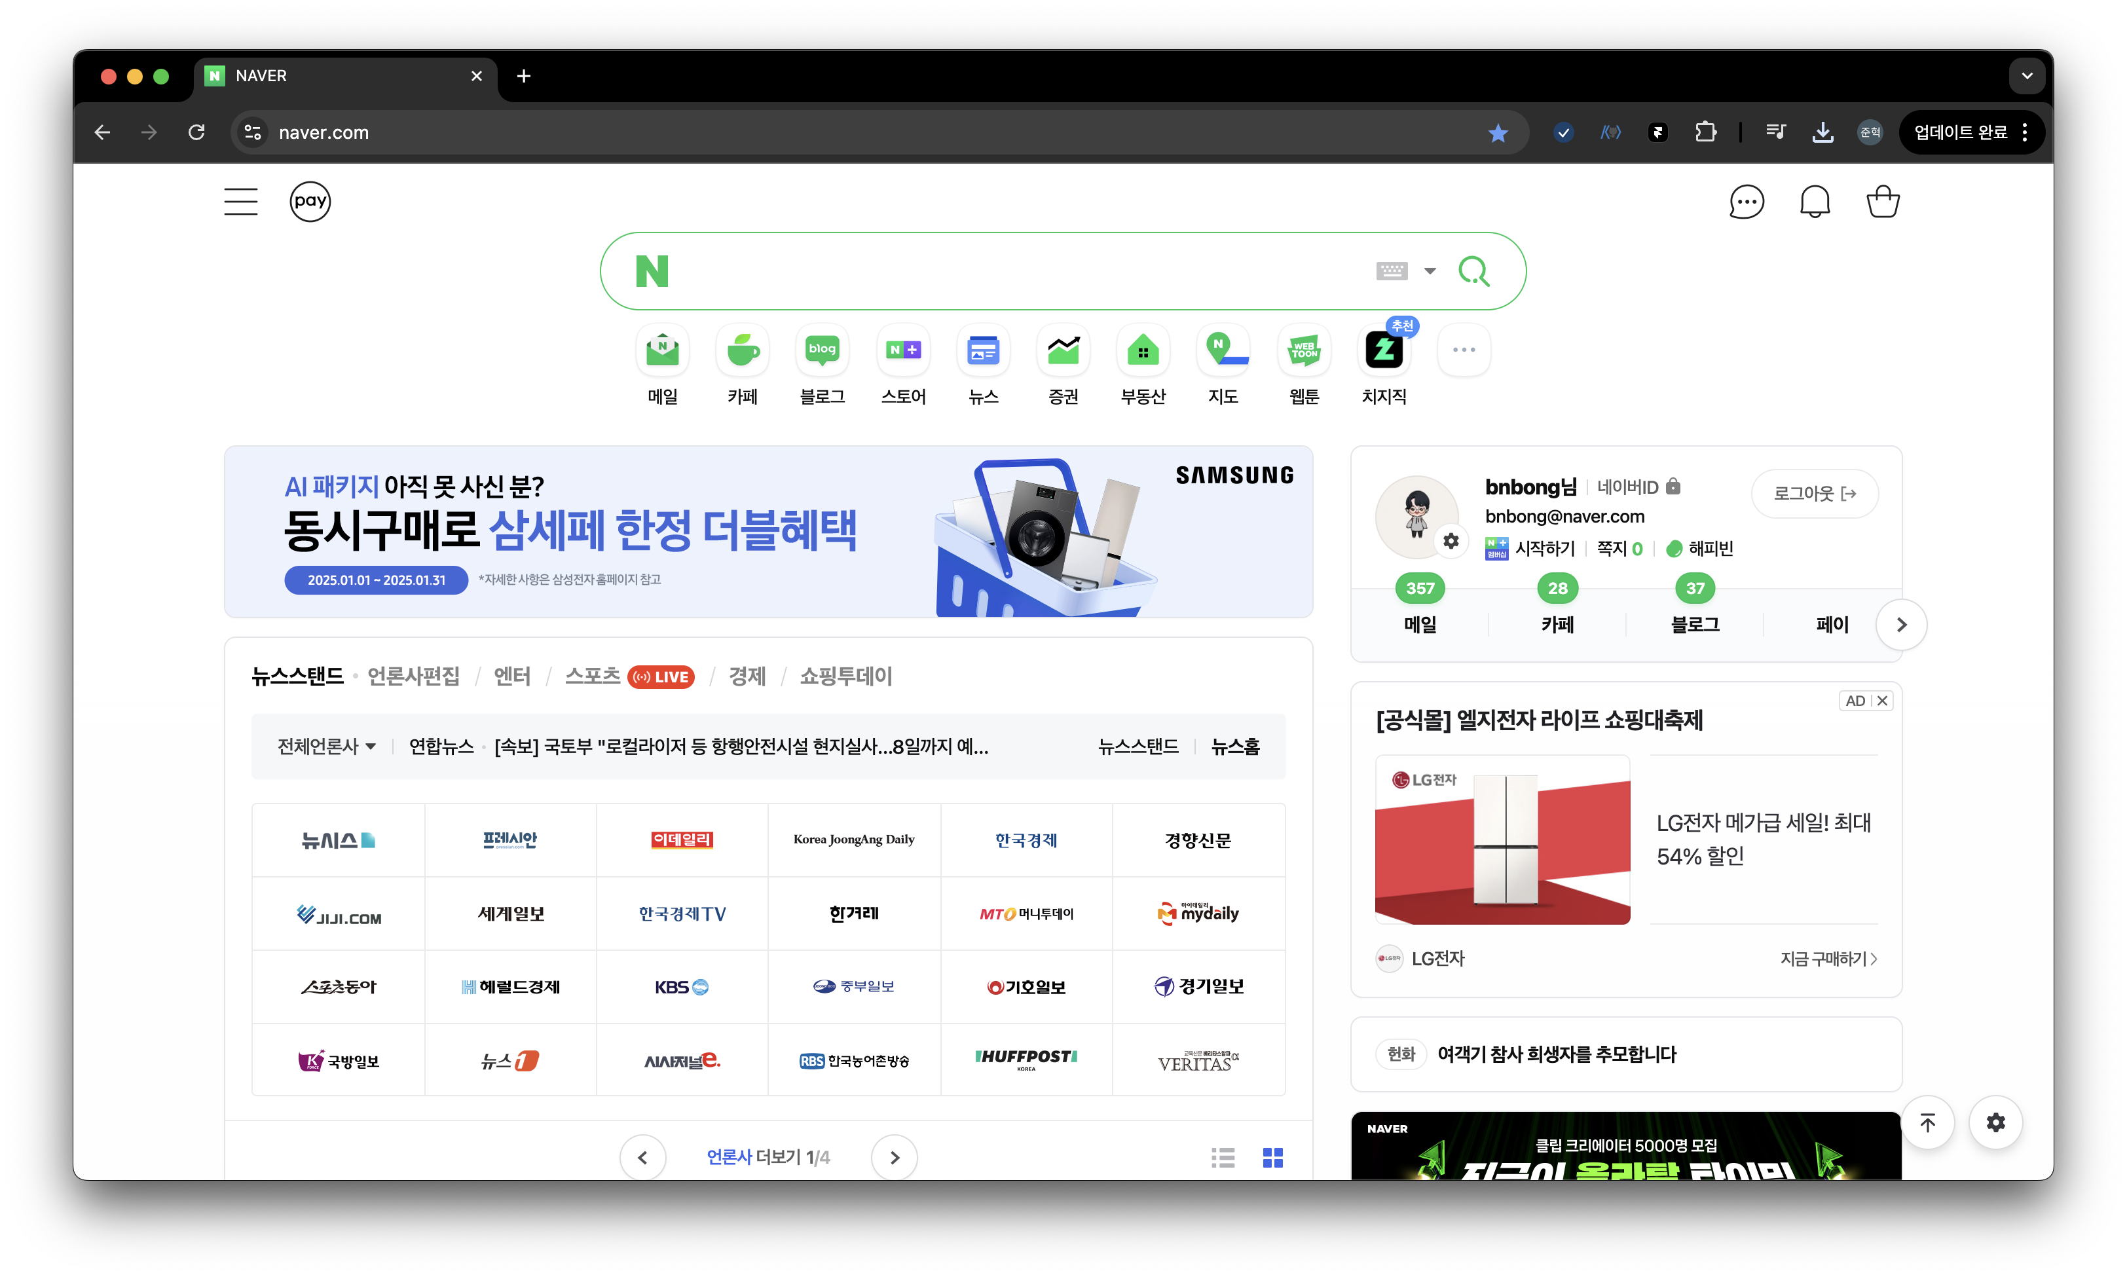Click the green search magnifier icon
2127x1277 pixels.
pyautogui.click(x=1474, y=271)
